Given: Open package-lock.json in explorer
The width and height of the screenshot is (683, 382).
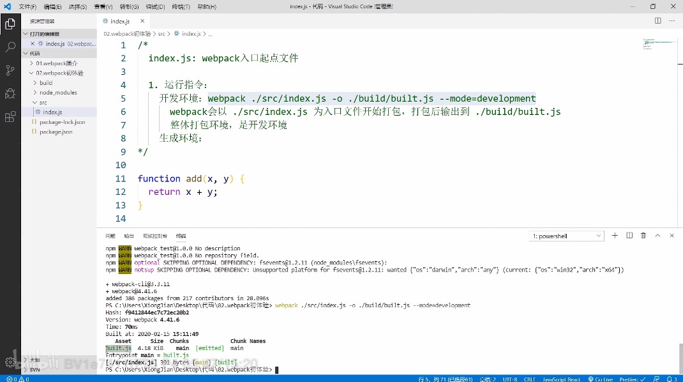Looking at the screenshot, I should pyautogui.click(x=59, y=122).
